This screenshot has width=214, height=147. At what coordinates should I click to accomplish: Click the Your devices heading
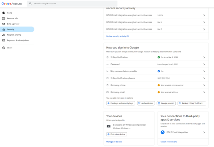[114, 116]
